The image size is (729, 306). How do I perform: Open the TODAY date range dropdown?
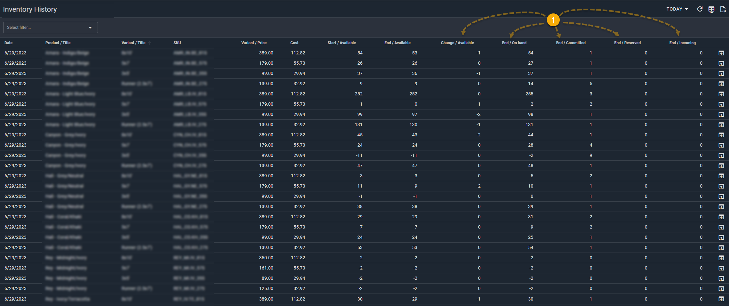(x=677, y=9)
